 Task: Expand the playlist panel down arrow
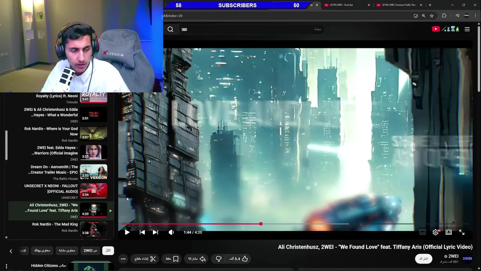point(6,238)
